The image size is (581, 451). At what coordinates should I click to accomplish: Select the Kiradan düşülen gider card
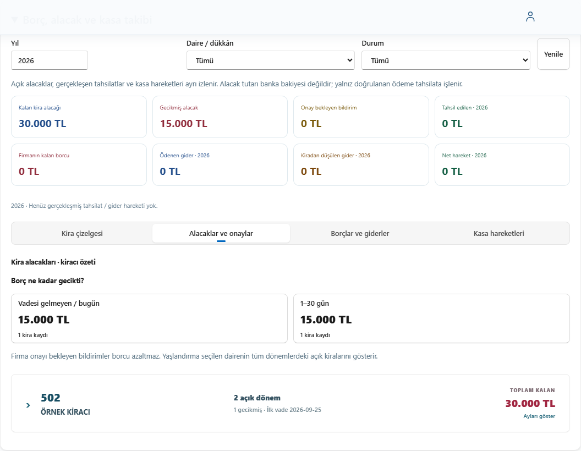pyautogui.click(x=361, y=165)
